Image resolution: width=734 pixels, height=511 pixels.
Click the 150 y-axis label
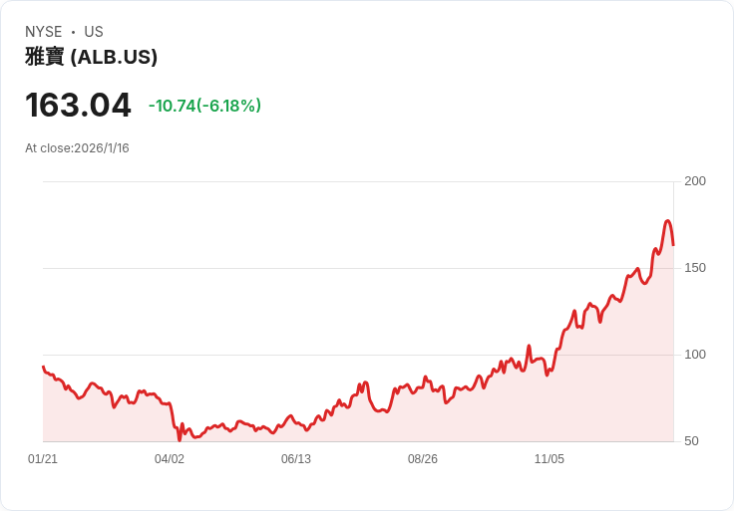click(695, 268)
